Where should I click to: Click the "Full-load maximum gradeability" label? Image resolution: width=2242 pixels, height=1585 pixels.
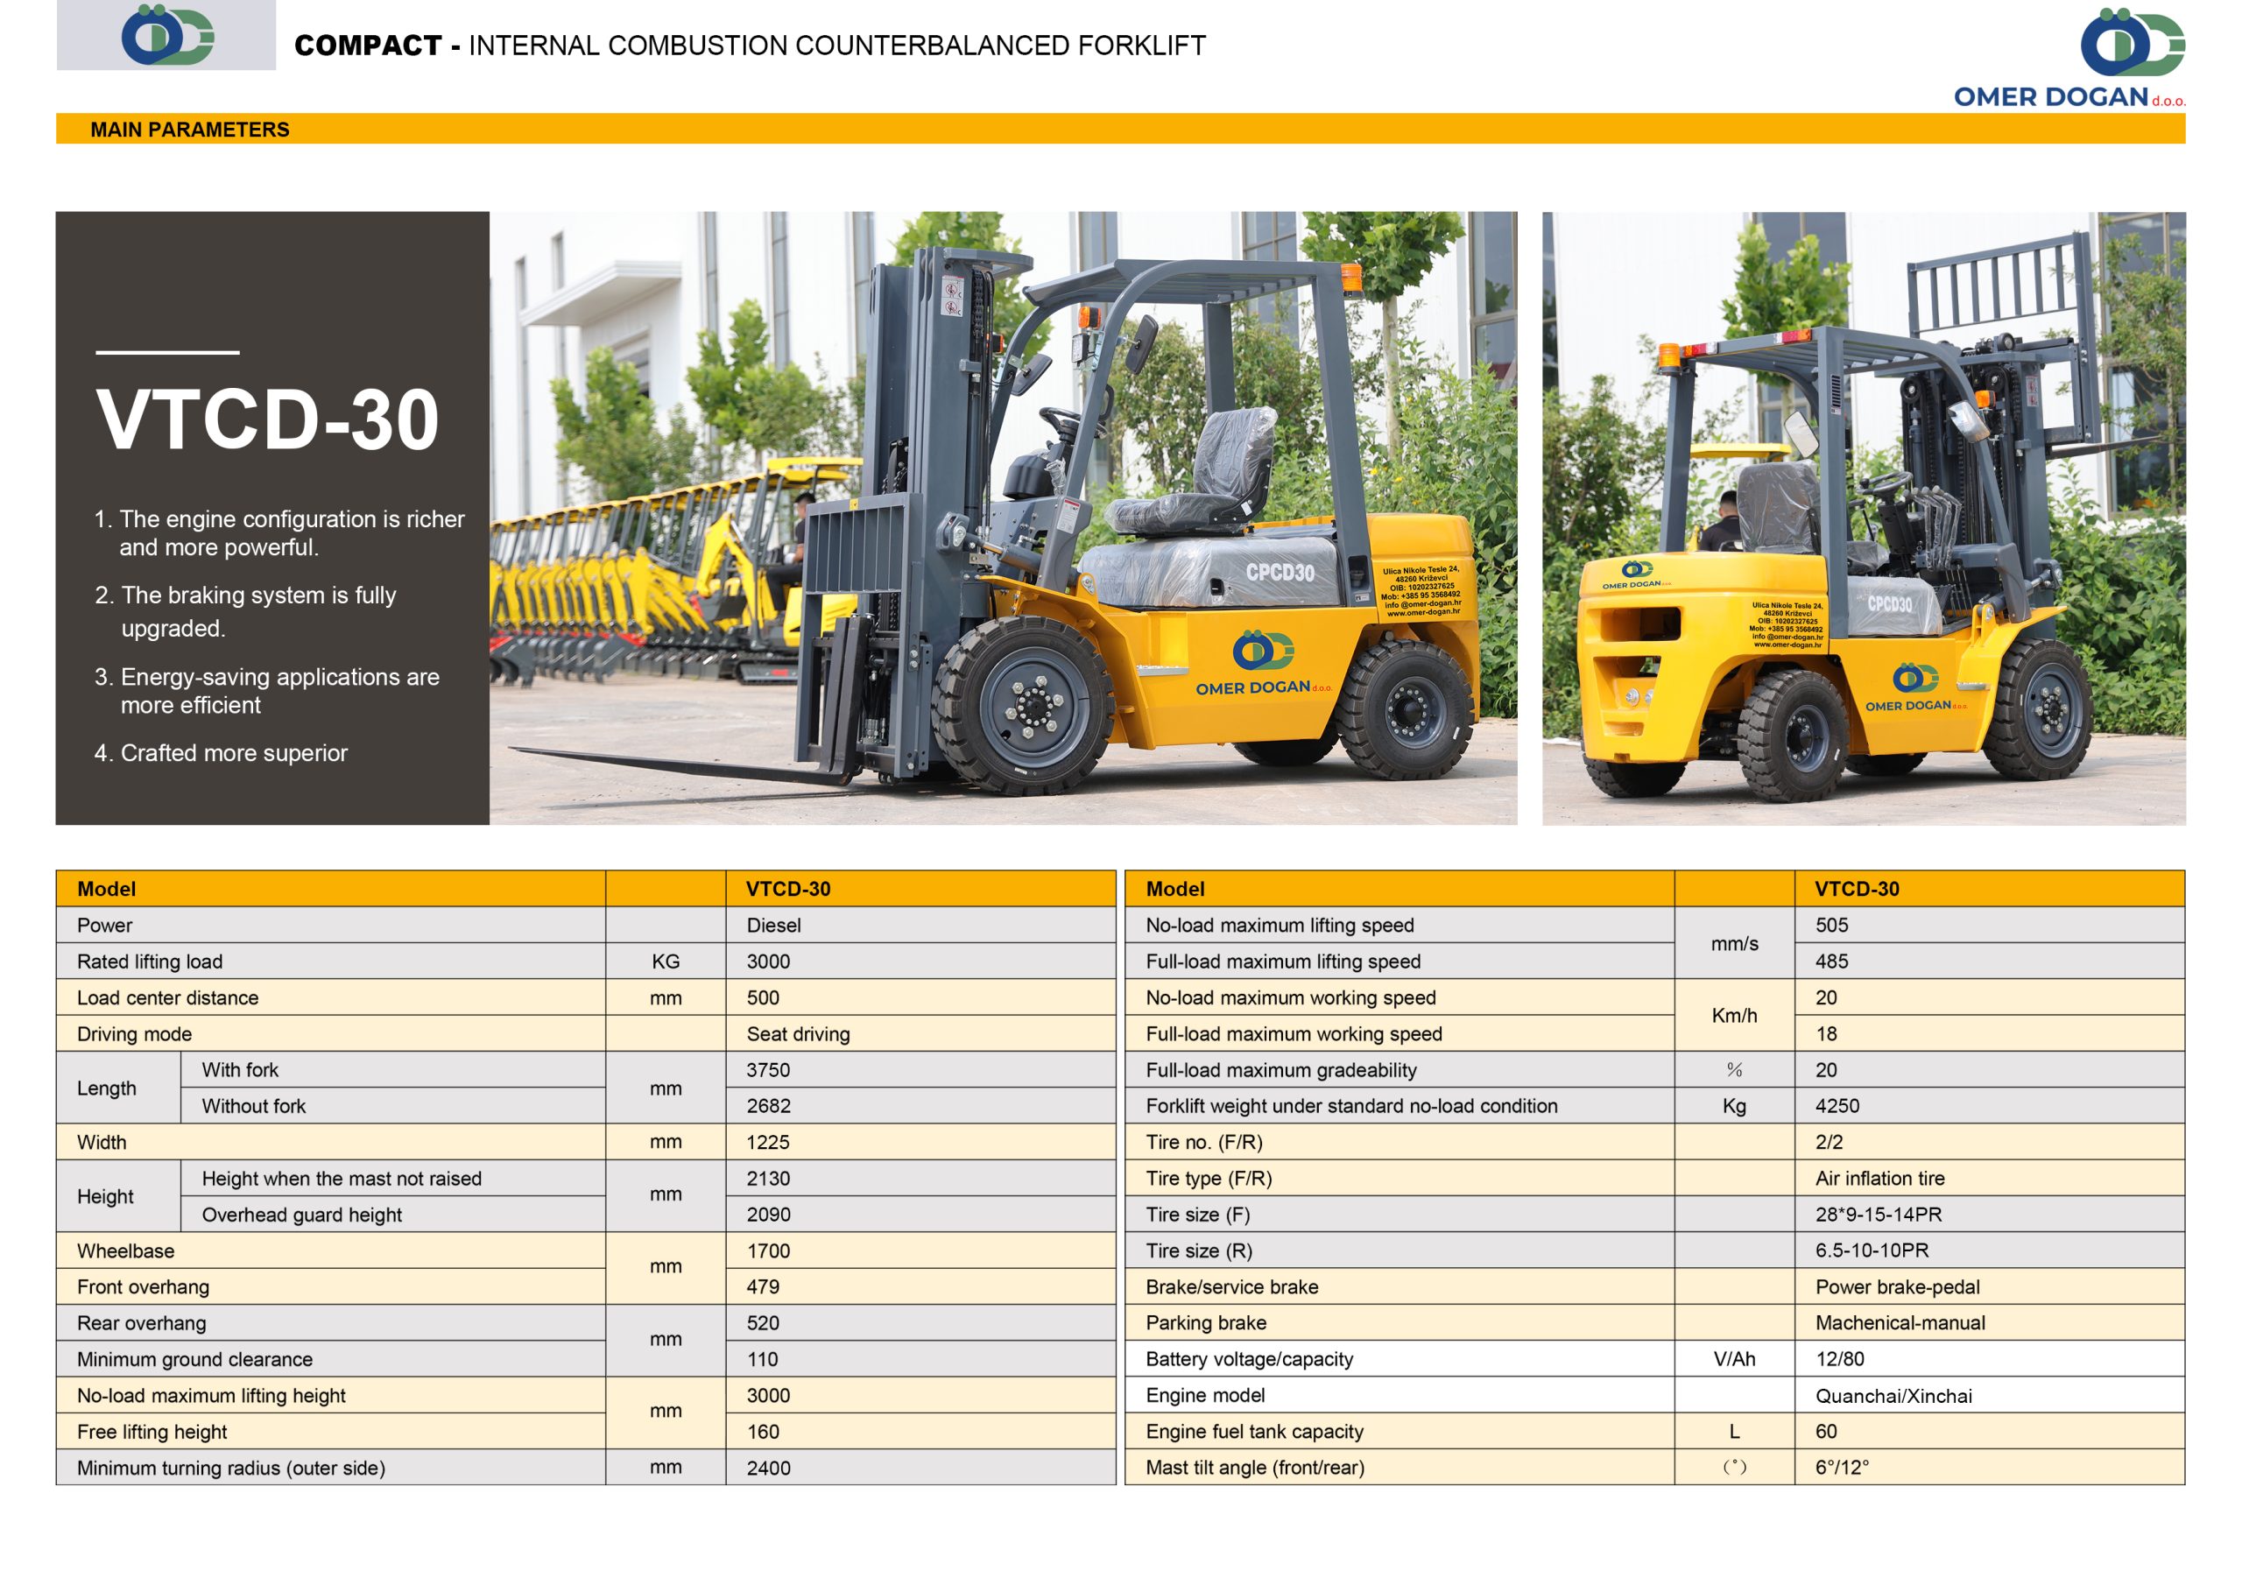click(x=1281, y=1069)
